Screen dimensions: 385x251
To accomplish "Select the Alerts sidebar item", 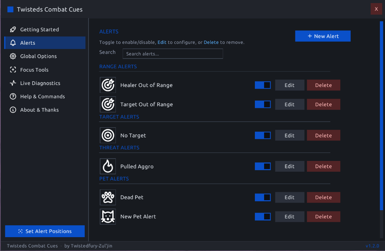I will tap(45, 43).
